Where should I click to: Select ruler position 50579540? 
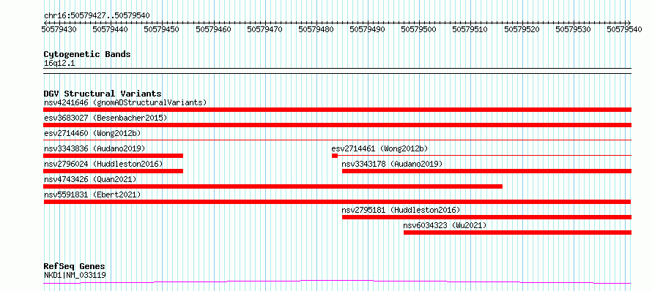(624, 29)
